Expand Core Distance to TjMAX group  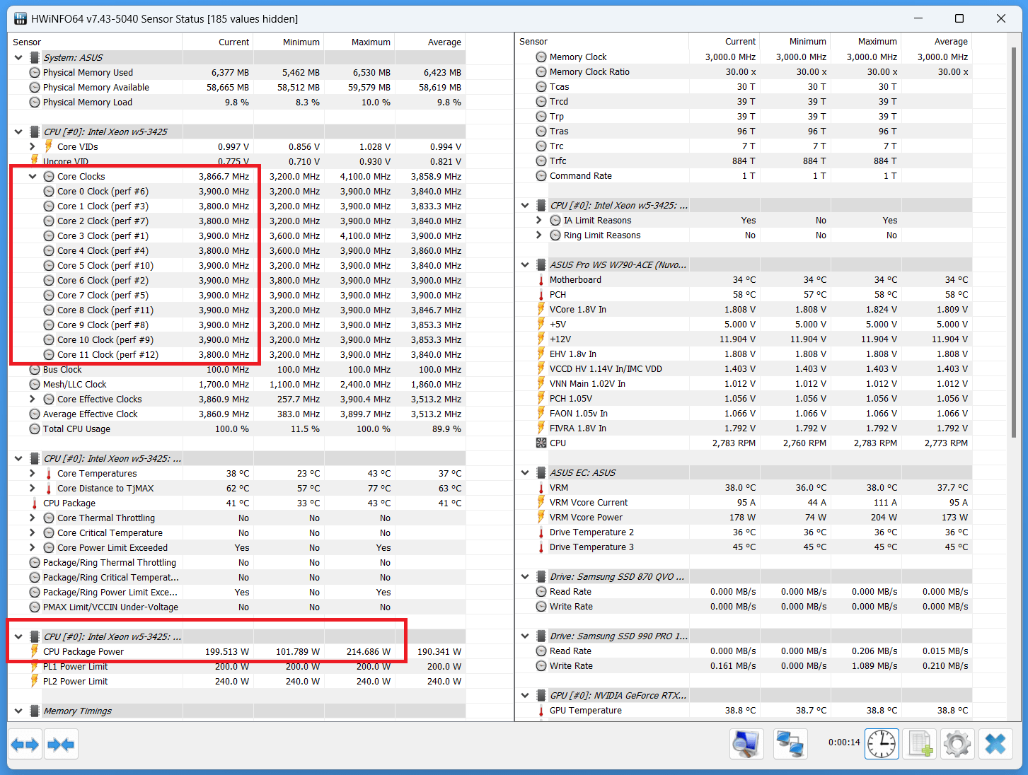pos(33,488)
